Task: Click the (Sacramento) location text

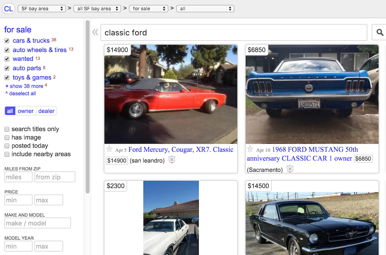Action: click(265, 170)
